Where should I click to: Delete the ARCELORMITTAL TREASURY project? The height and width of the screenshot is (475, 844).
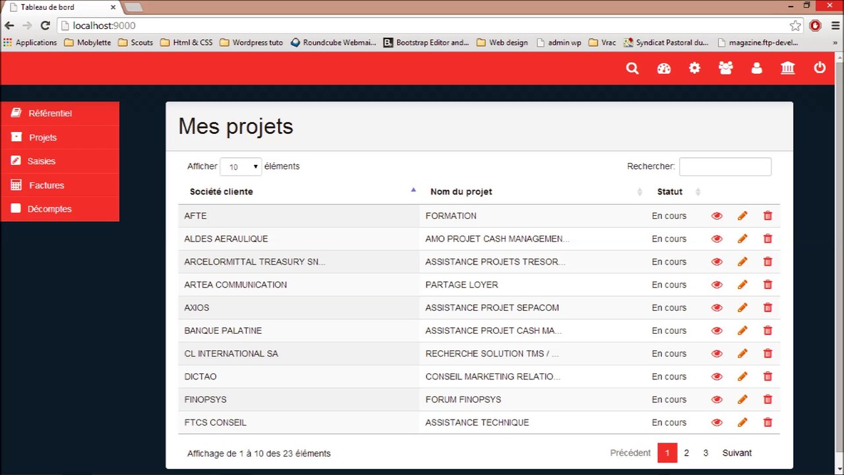(768, 262)
